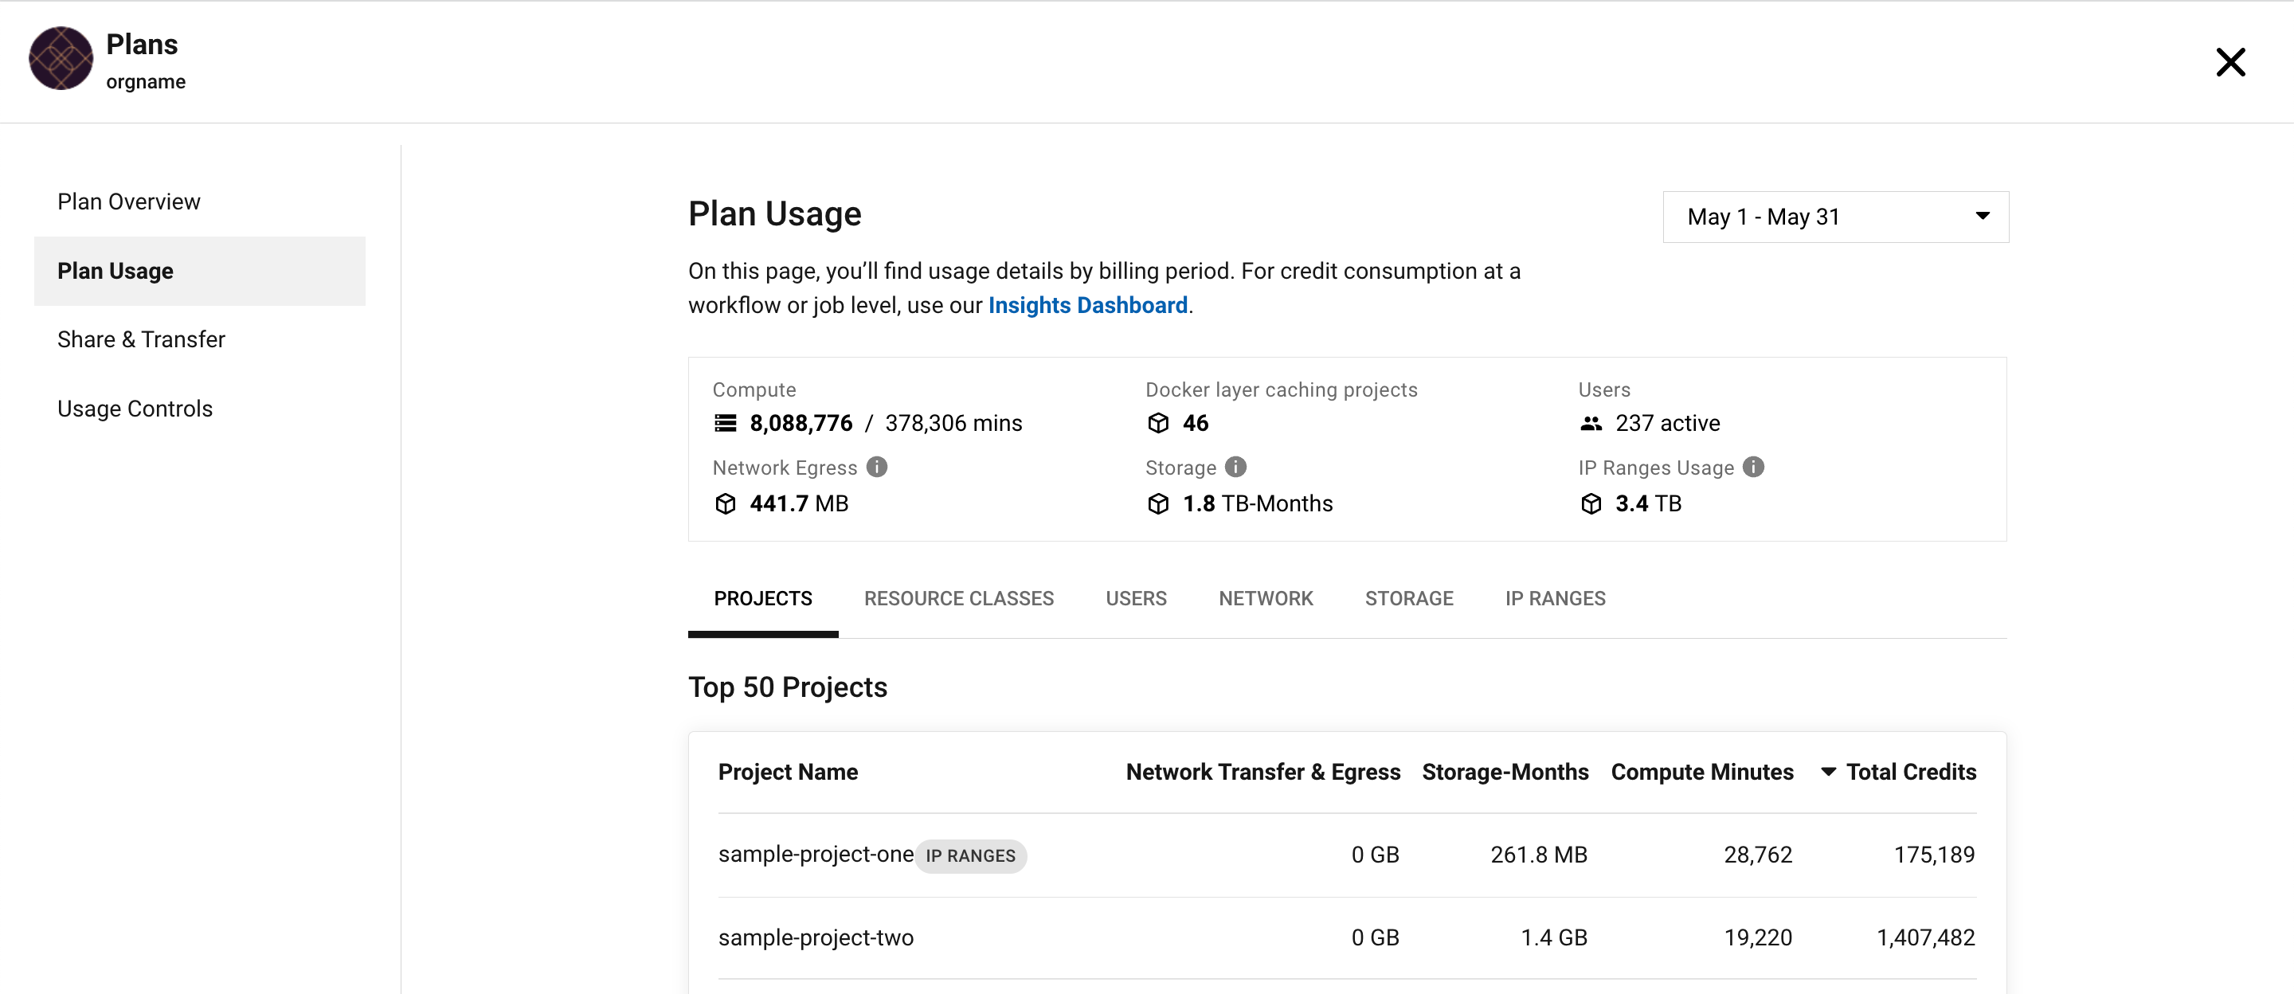
Task: Click the cube icon beside 441.7 MB
Action: tap(725, 504)
